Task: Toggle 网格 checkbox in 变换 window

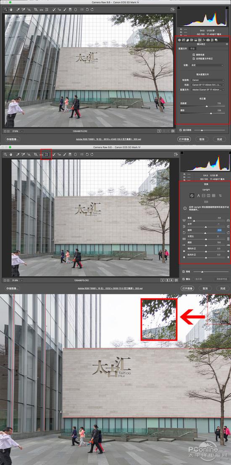Action: tap(184, 272)
